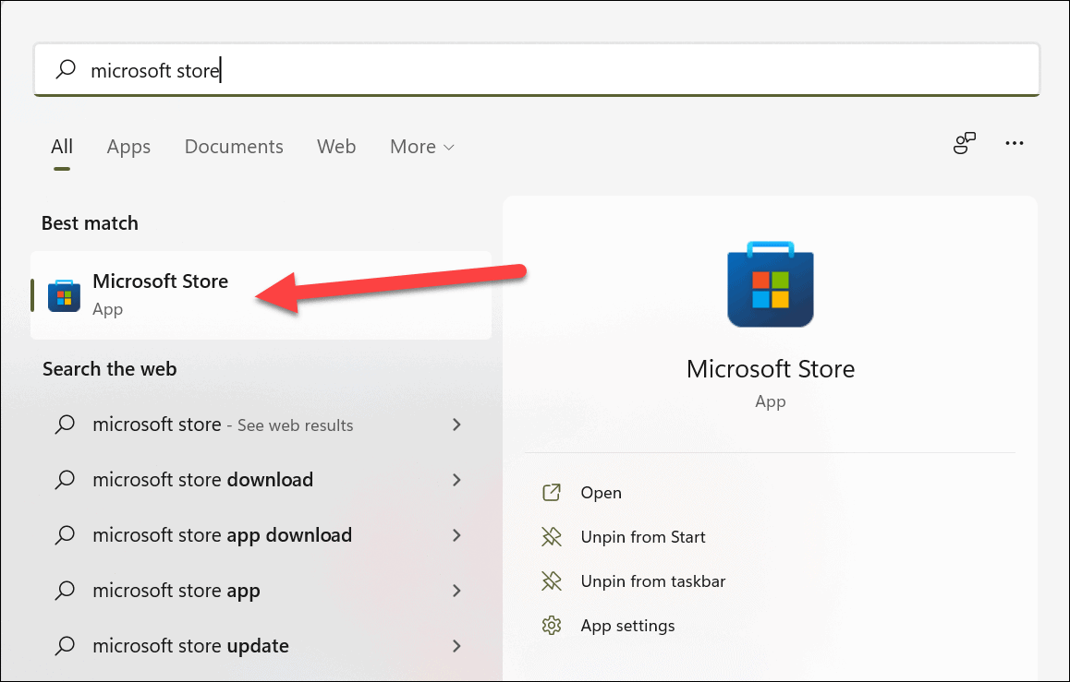The image size is (1070, 682).
Task: Expand the 'microsoft store app' suggestion
Action: [x=456, y=591]
